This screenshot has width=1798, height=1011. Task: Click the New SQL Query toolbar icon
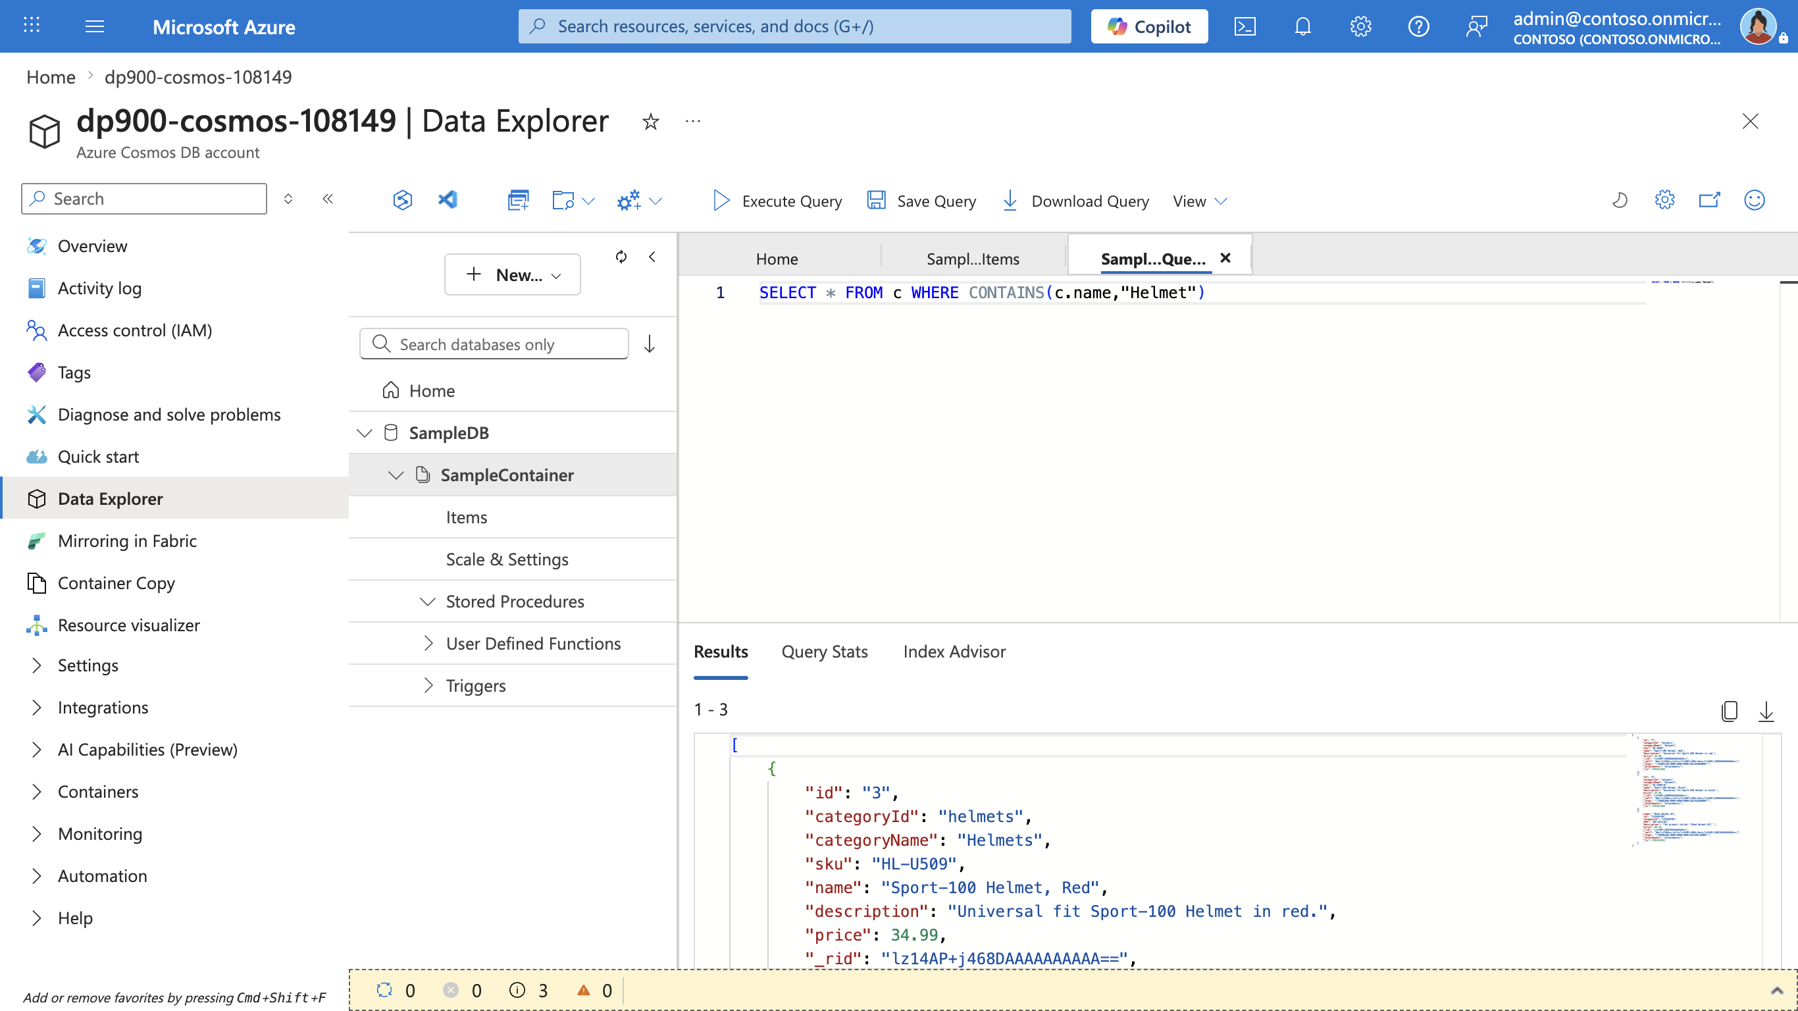(x=518, y=200)
